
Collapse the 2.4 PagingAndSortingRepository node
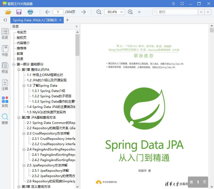pyautogui.click(x=24, y=149)
